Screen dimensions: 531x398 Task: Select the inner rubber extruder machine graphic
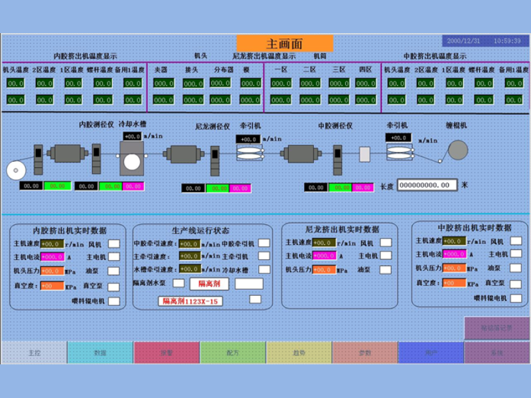click(x=68, y=153)
